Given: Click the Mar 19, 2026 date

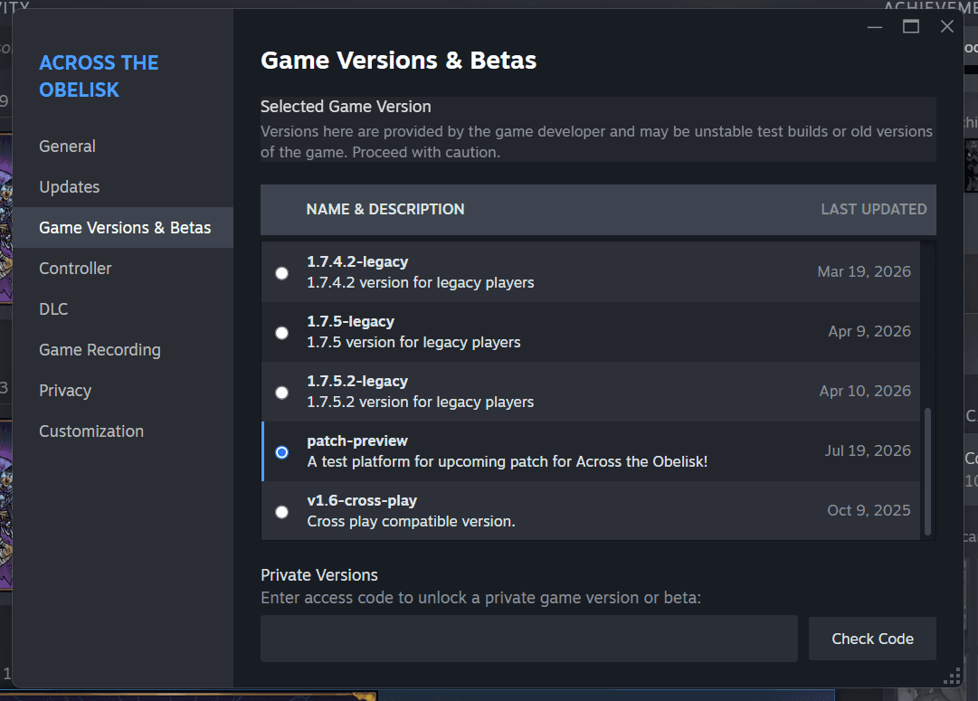Looking at the screenshot, I should [x=864, y=272].
